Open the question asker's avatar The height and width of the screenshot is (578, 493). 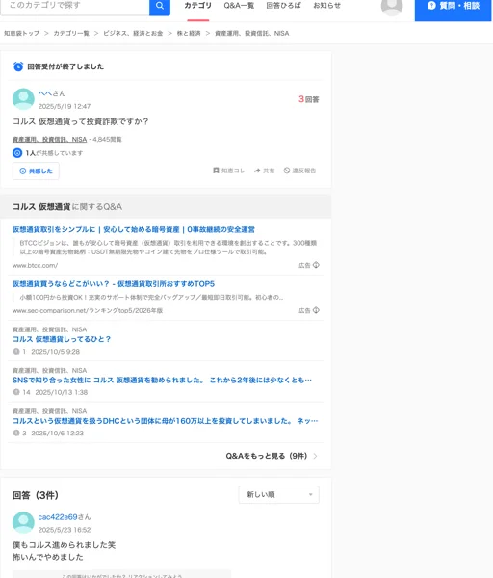tap(23, 99)
